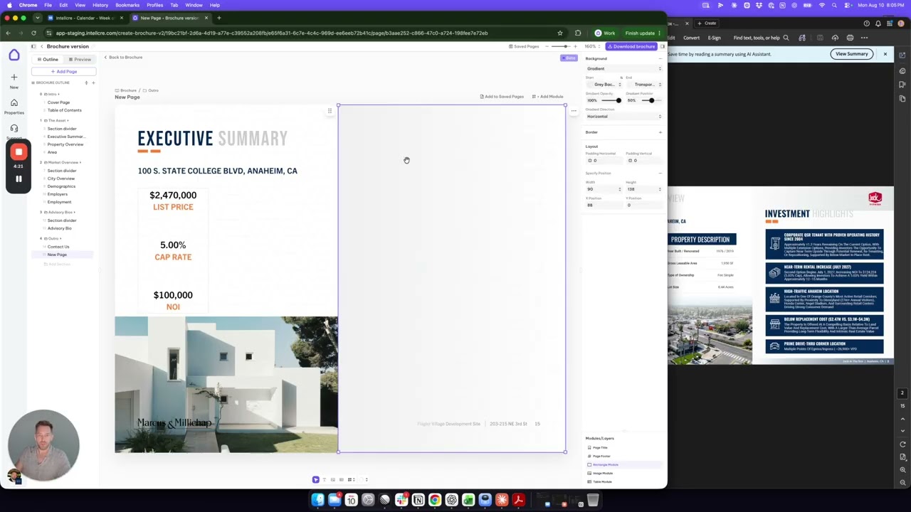Image resolution: width=911 pixels, height=512 pixels.
Task: Click the Padding Horizontal input
Action: pos(604,161)
